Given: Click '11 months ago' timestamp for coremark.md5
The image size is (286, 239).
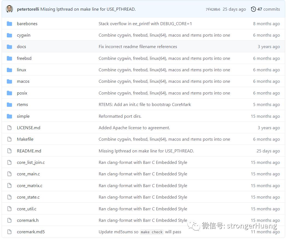Looking at the screenshot, I should (x=265, y=232).
